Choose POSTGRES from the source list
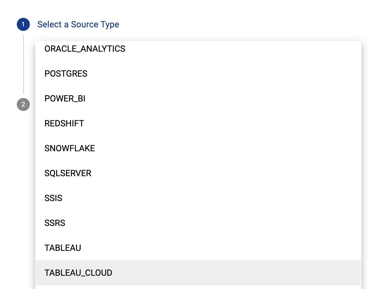376x289 pixels. coord(66,74)
